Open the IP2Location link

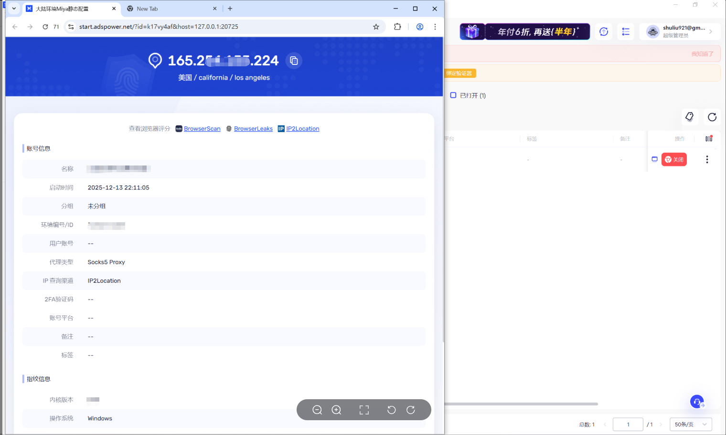click(303, 129)
